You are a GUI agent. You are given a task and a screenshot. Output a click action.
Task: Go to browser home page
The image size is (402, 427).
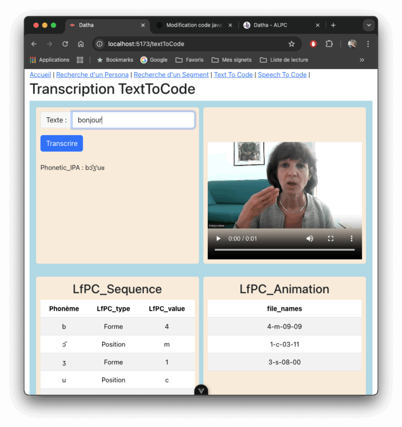tap(81, 44)
